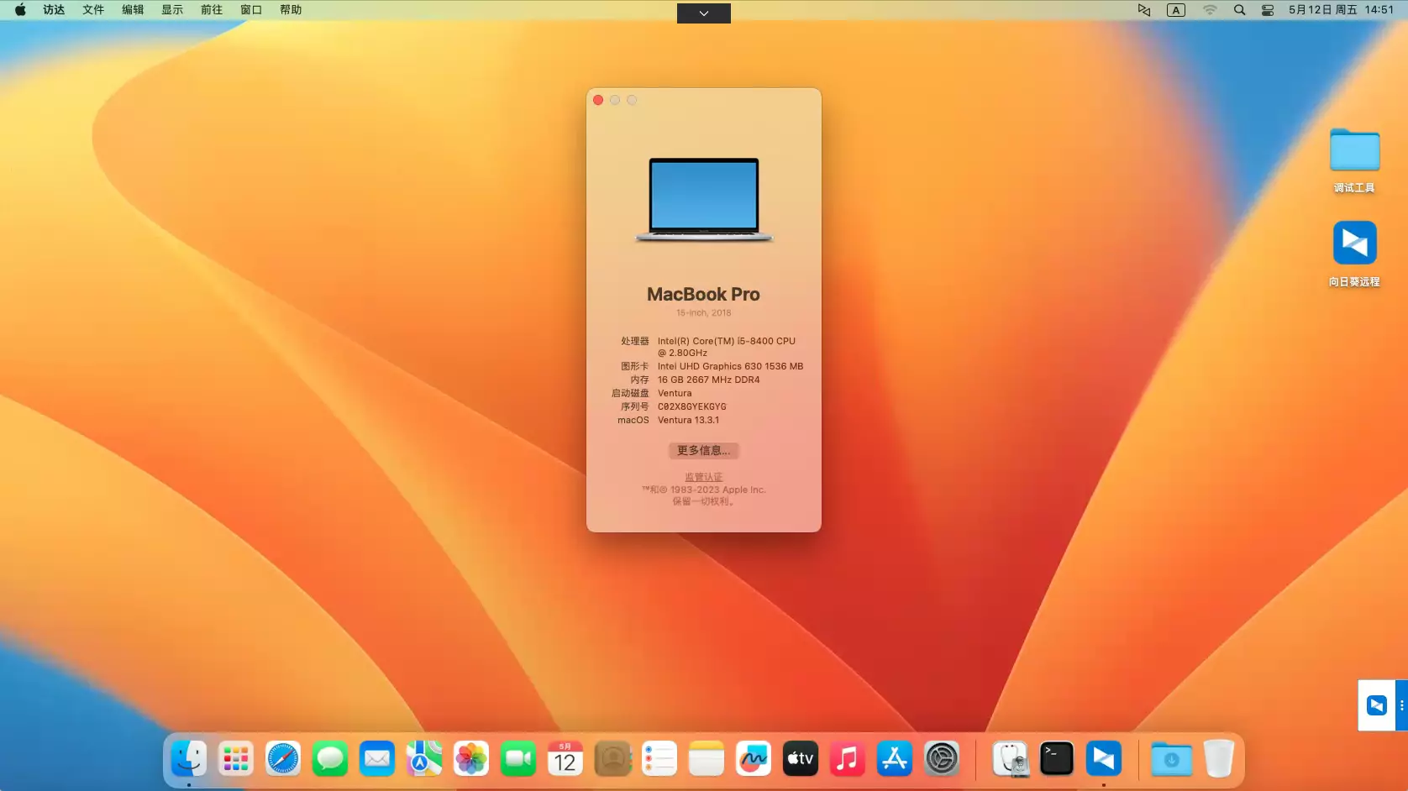Expand the hidden bar at top center
Screen dimensions: 1408x791
[703, 13]
